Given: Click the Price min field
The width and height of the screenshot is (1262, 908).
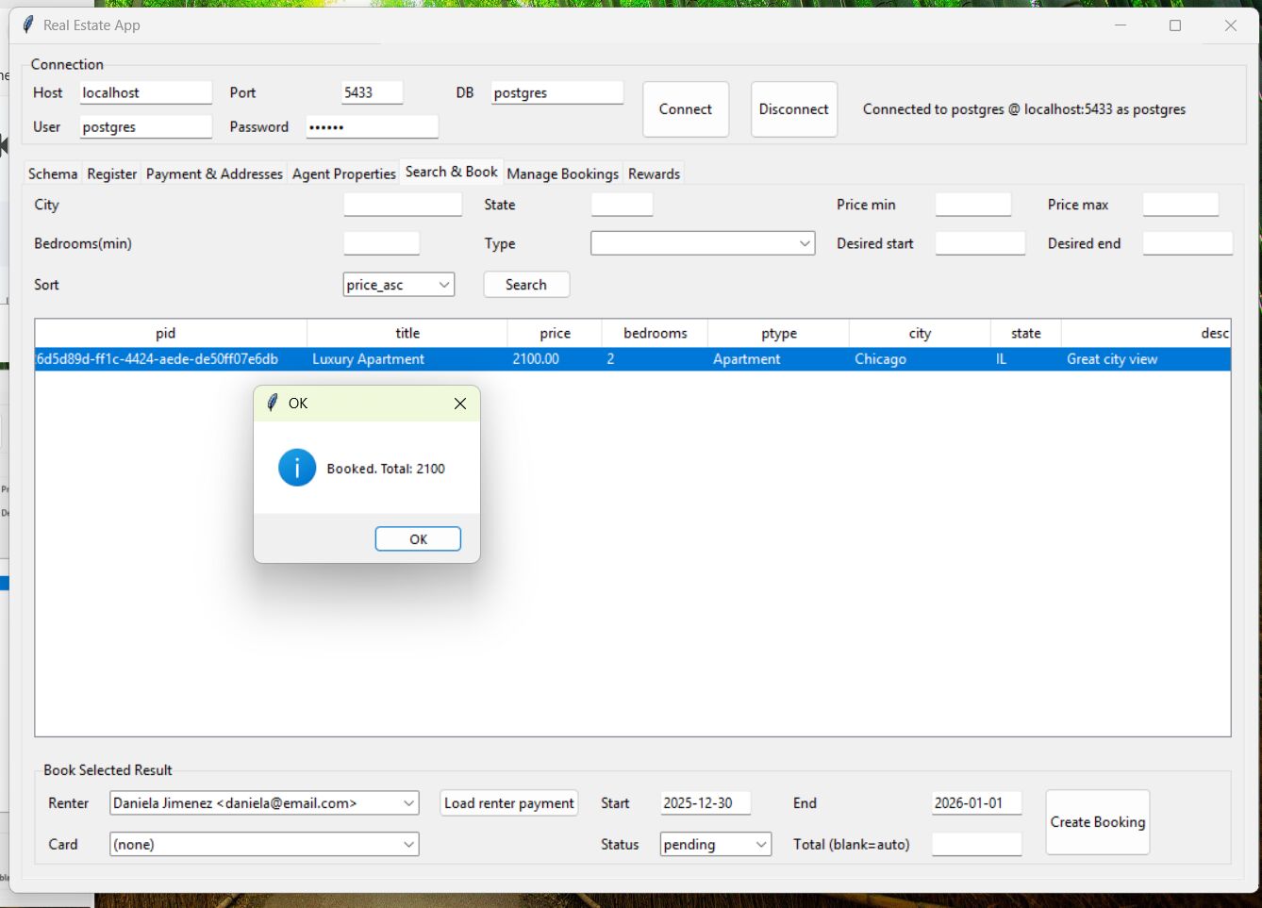Looking at the screenshot, I should [x=973, y=205].
